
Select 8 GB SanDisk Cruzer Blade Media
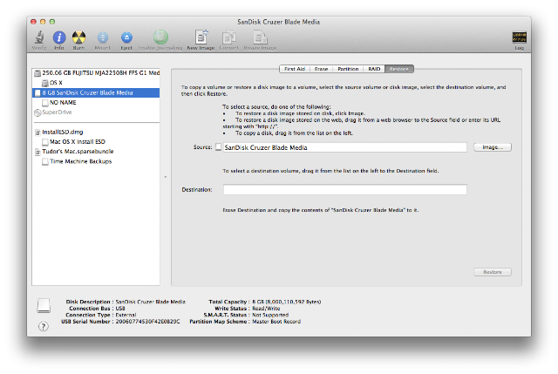pyautogui.click(x=96, y=92)
